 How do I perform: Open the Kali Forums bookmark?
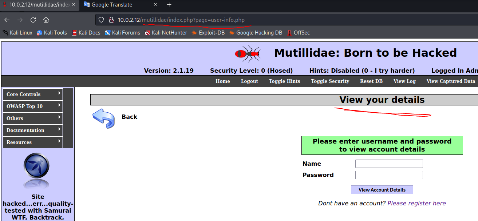click(x=122, y=33)
